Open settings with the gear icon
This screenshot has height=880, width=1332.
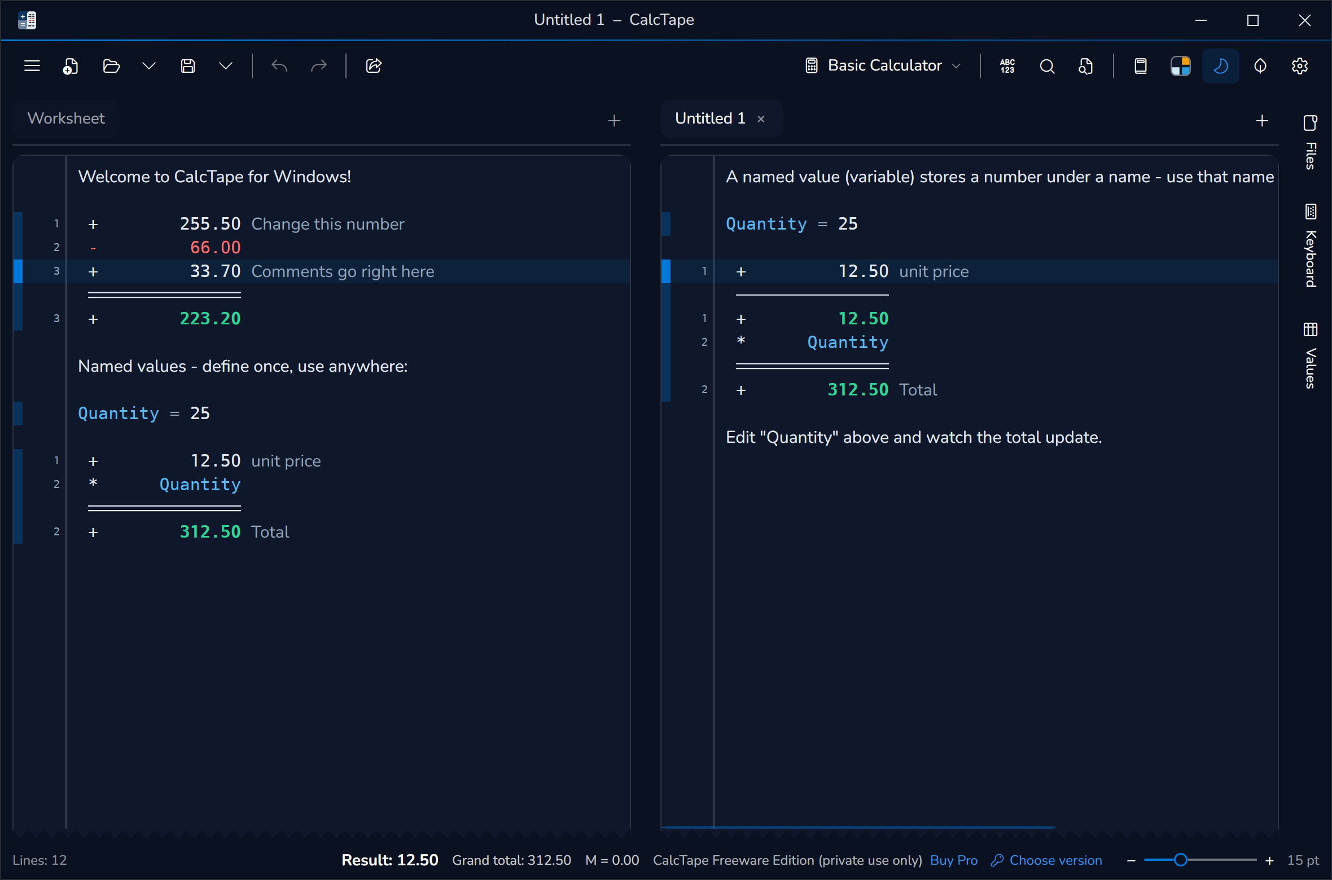click(x=1300, y=66)
